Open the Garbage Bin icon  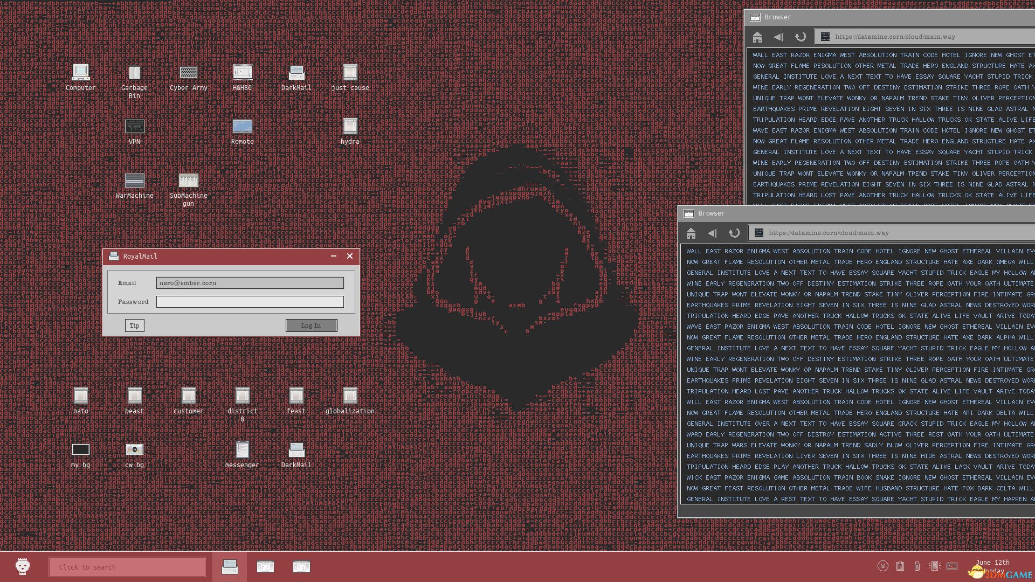[x=134, y=73]
